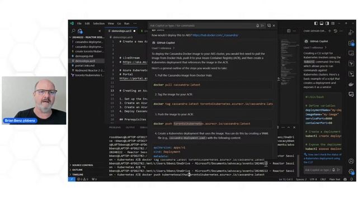Open the hub.docker.com cassandra link
358x201 pixels.
pyautogui.click(x=215, y=35)
